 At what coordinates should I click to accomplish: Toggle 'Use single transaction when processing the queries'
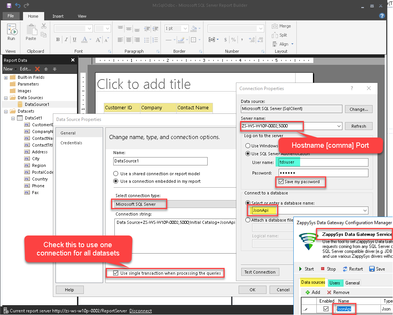pos(116,273)
